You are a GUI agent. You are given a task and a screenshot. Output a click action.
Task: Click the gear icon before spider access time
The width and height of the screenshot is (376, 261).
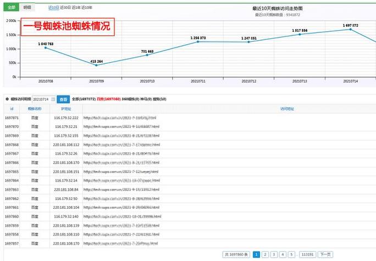click(x=7, y=99)
